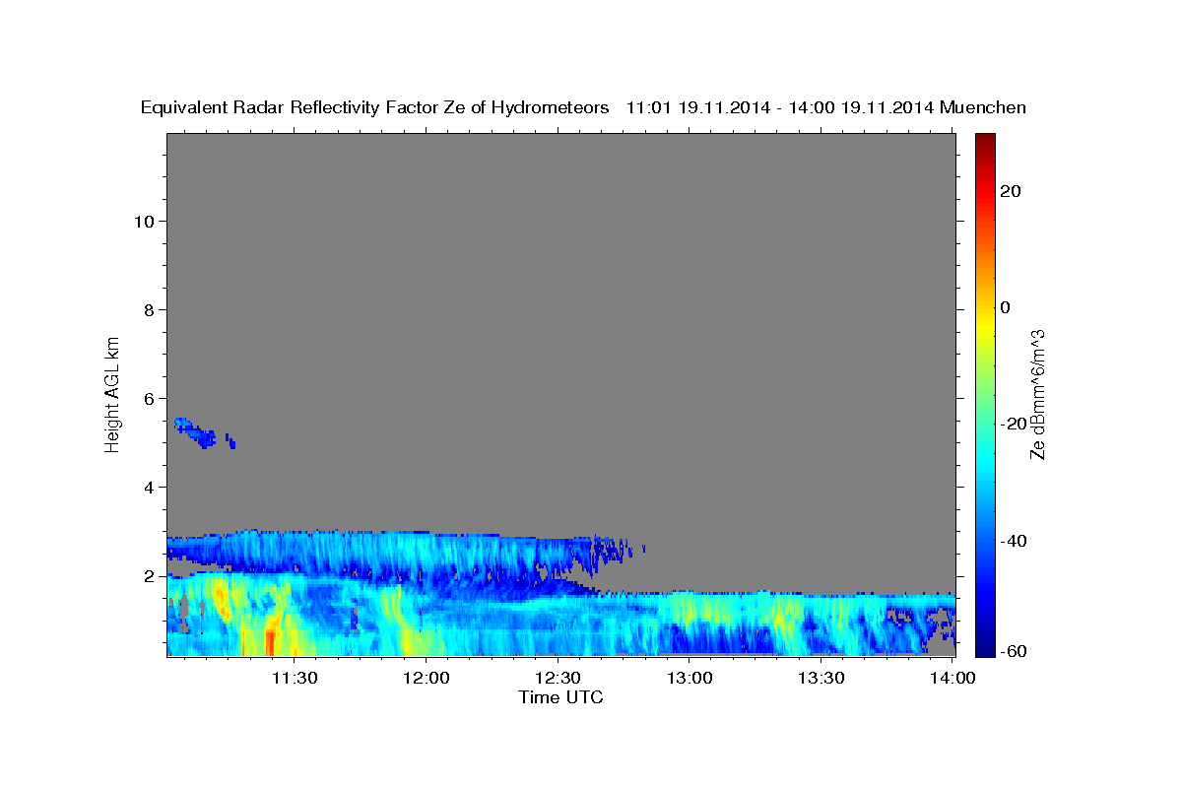Click the colorbar label -40
The height and width of the screenshot is (788, 1182).
coord(1015,541)
